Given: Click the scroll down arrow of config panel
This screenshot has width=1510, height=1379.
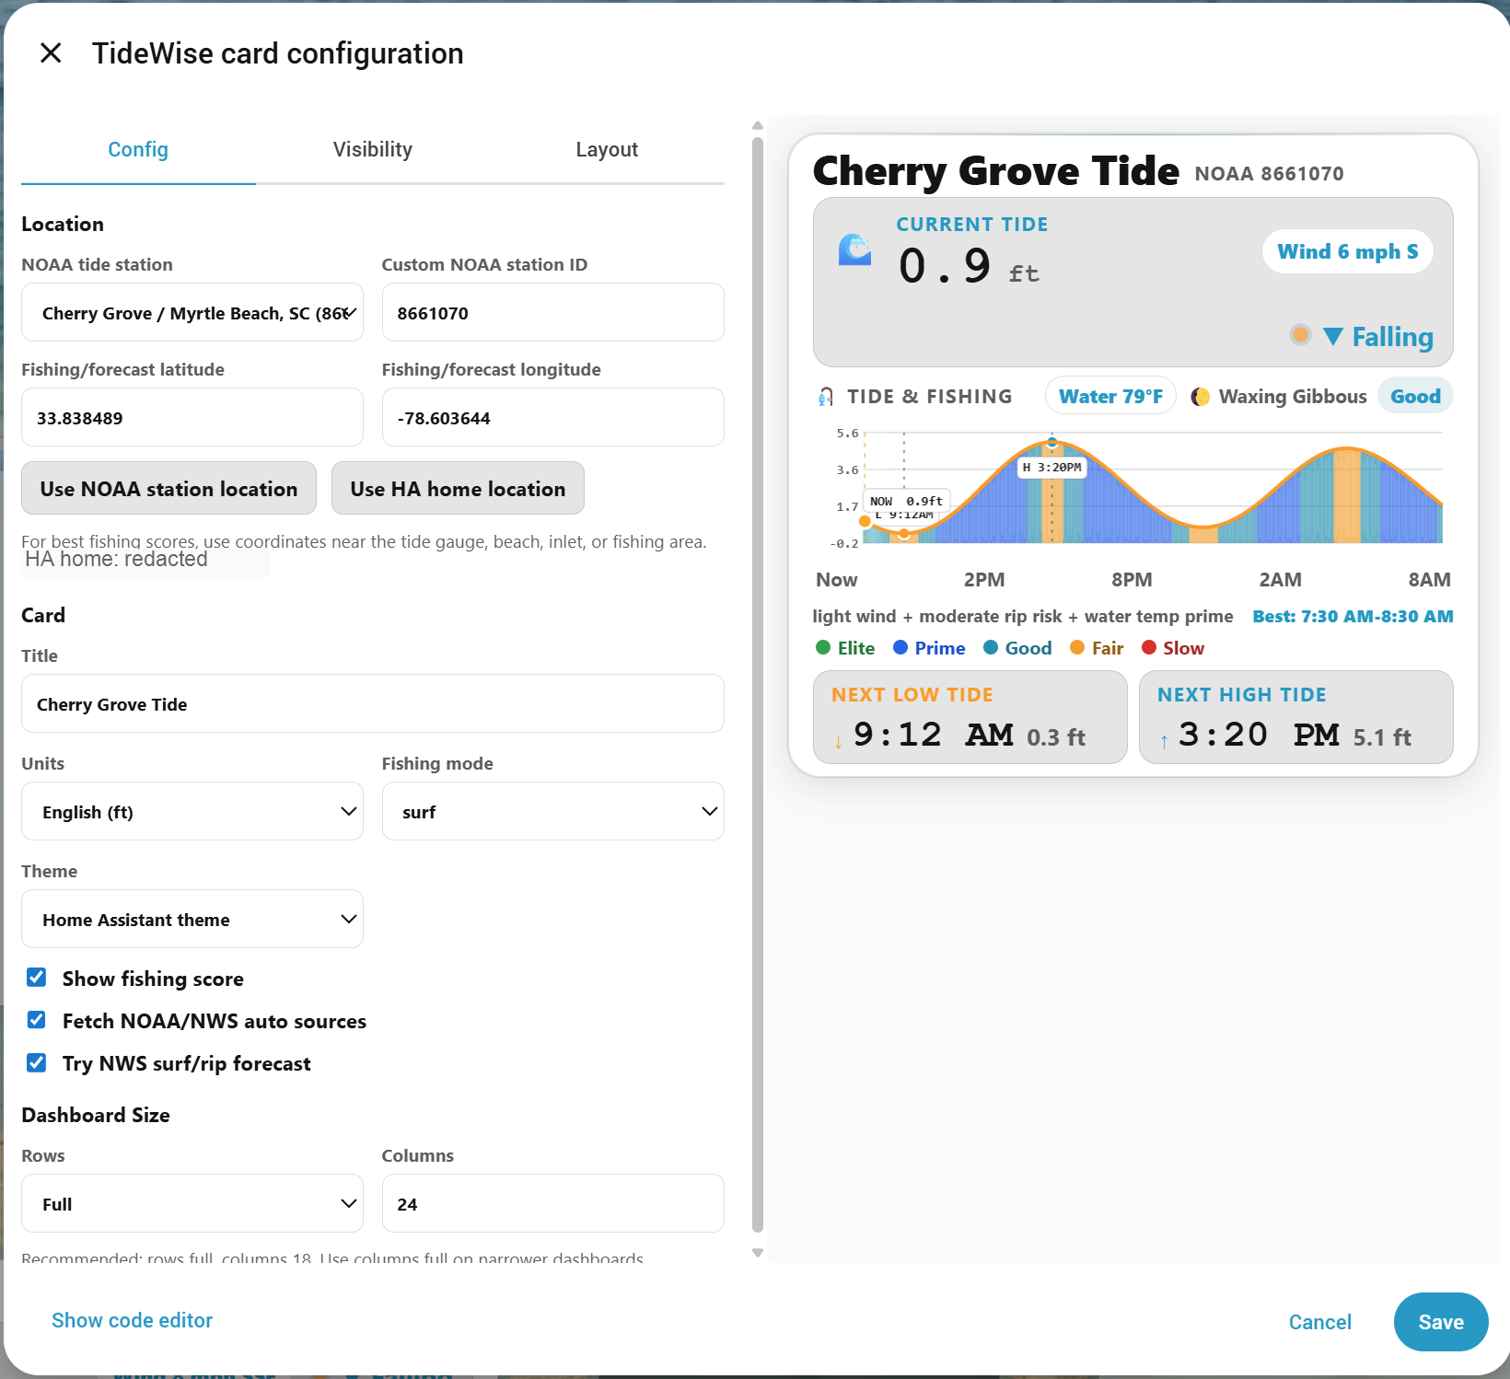Looking at the screenshot, I should click(758, 1253).
